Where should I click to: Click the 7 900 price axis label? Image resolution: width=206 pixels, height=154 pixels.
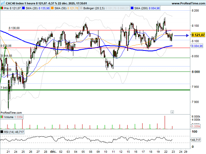195,102
